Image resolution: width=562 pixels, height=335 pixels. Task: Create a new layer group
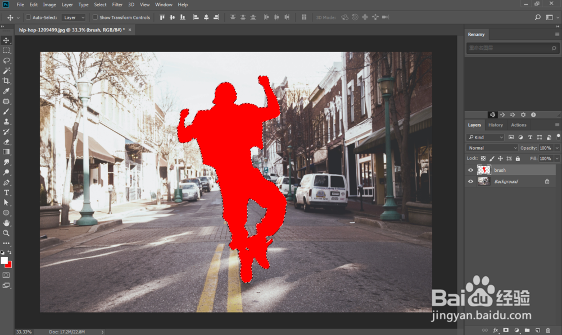527,330
